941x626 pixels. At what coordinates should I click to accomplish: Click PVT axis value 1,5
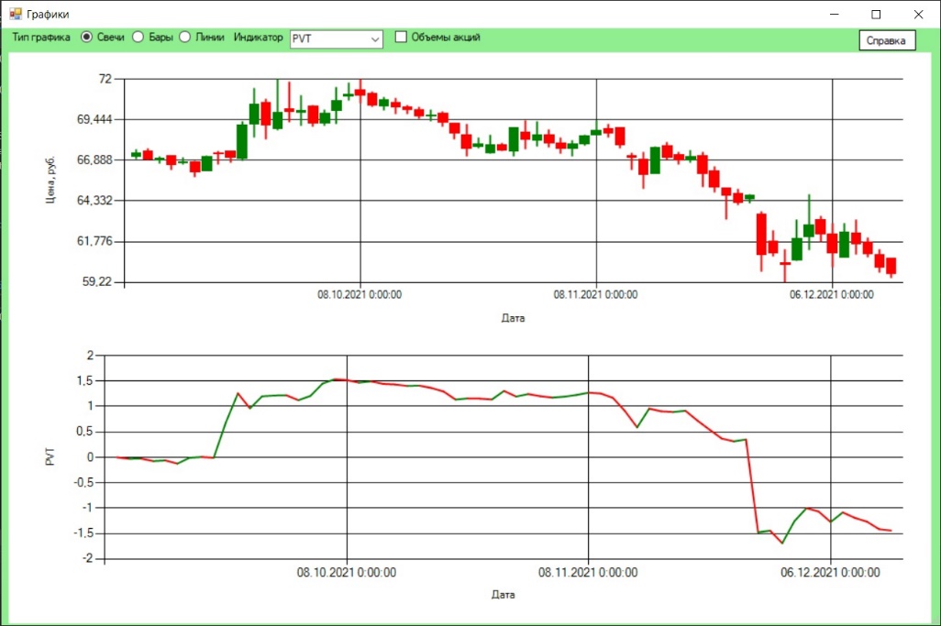coord(86,380)
